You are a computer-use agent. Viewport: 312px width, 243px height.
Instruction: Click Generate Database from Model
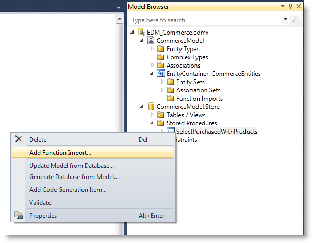[x=74, y=177]
